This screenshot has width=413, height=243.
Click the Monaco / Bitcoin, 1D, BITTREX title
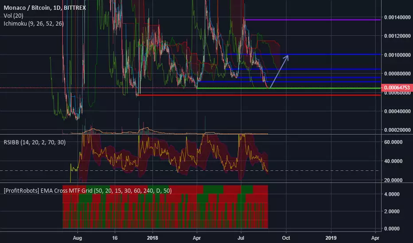pyautogui.click(x=45, y=8)
